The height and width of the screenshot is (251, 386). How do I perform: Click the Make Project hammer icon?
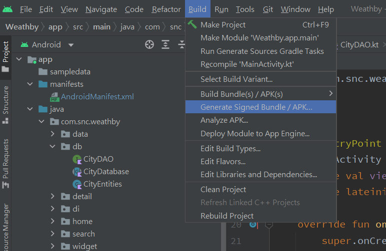point(192,24)
